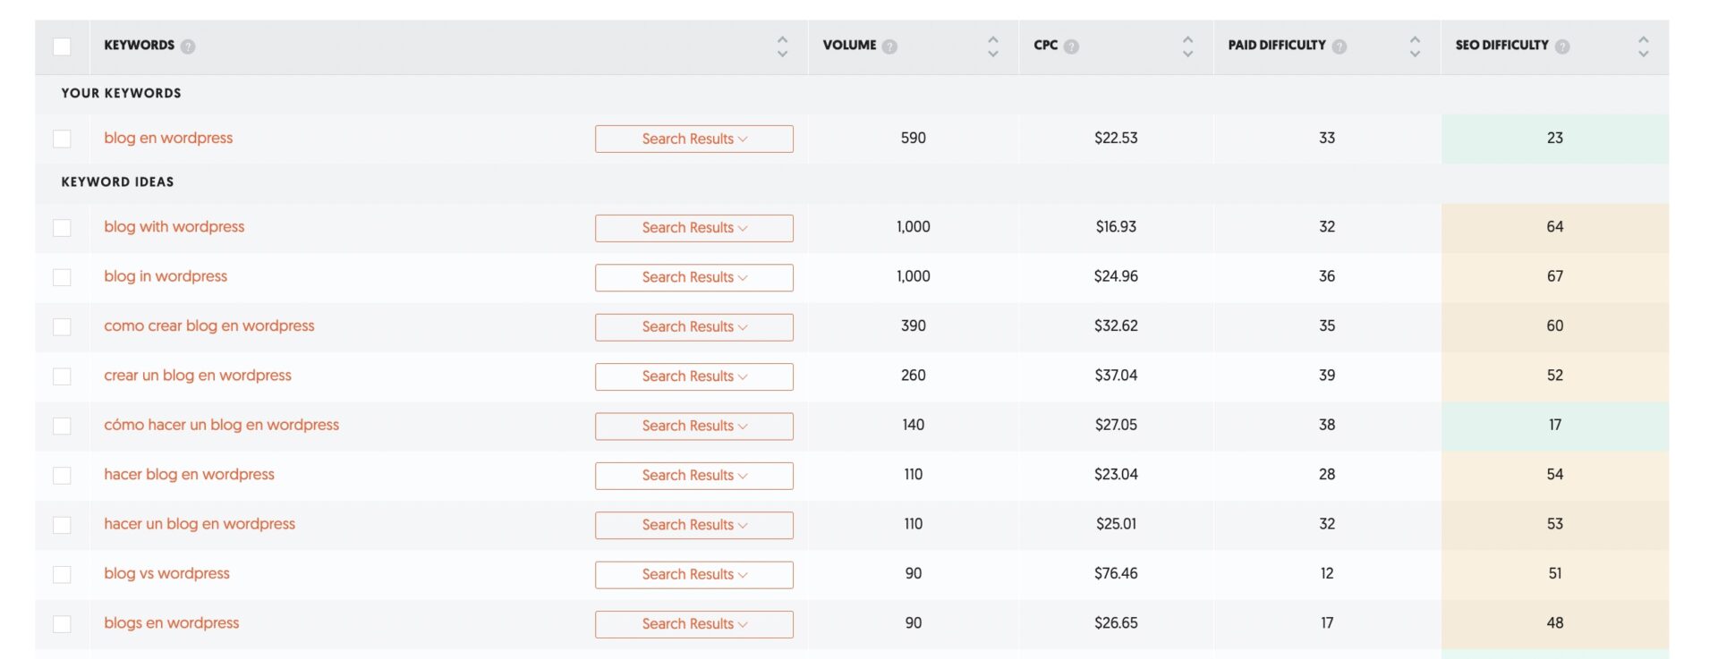The height and width of the screenshot is (659, 1718).
Task: Open Search Results dropdown for 'hacer blog en wordpress'
Action: click(693, 476)
